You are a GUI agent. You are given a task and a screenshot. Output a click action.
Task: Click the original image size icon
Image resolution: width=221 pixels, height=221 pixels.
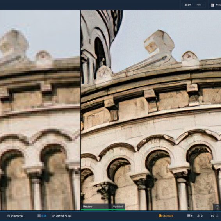[8, 216]
